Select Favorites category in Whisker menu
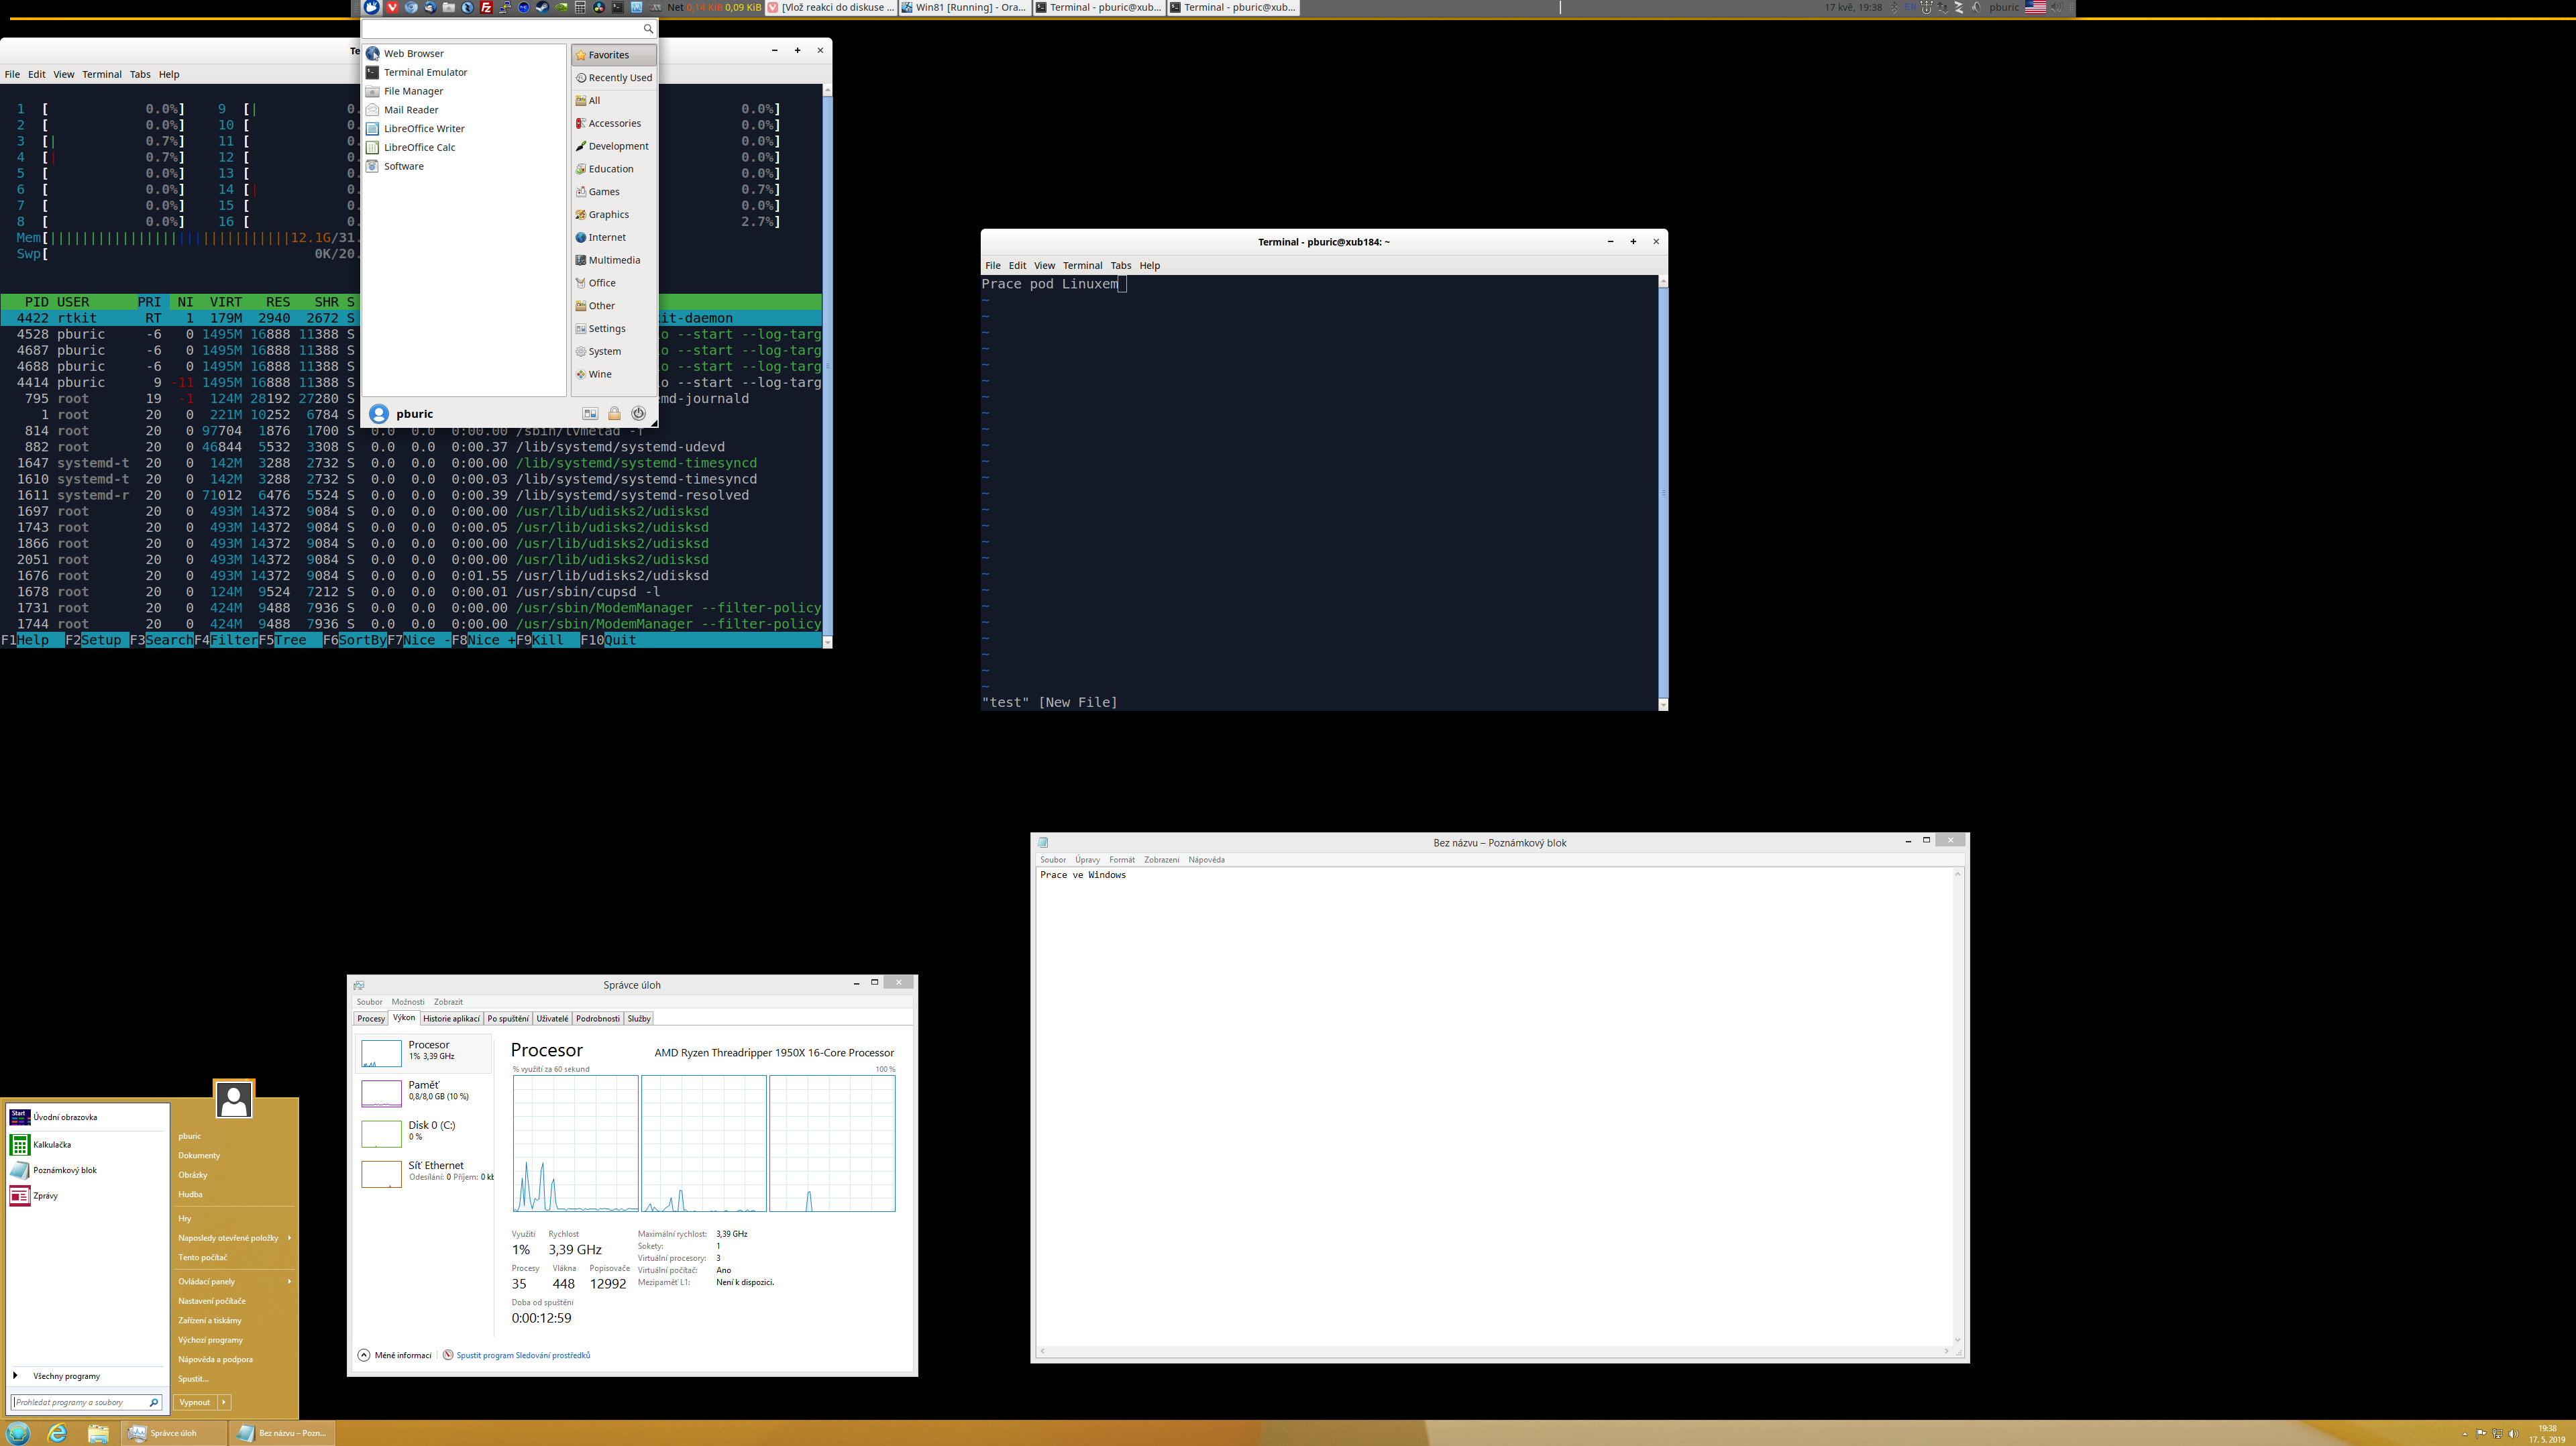 [614, 55]
